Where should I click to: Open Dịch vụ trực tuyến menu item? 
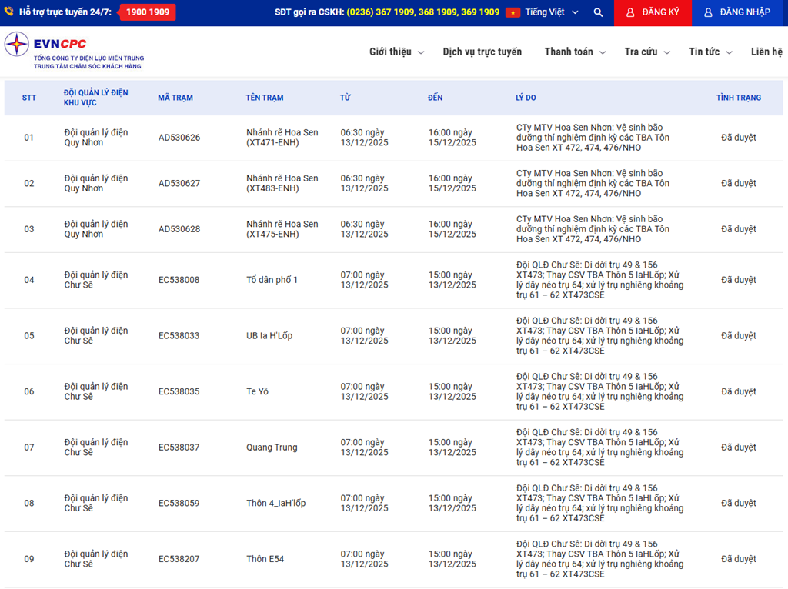click(x=482, y=52)
